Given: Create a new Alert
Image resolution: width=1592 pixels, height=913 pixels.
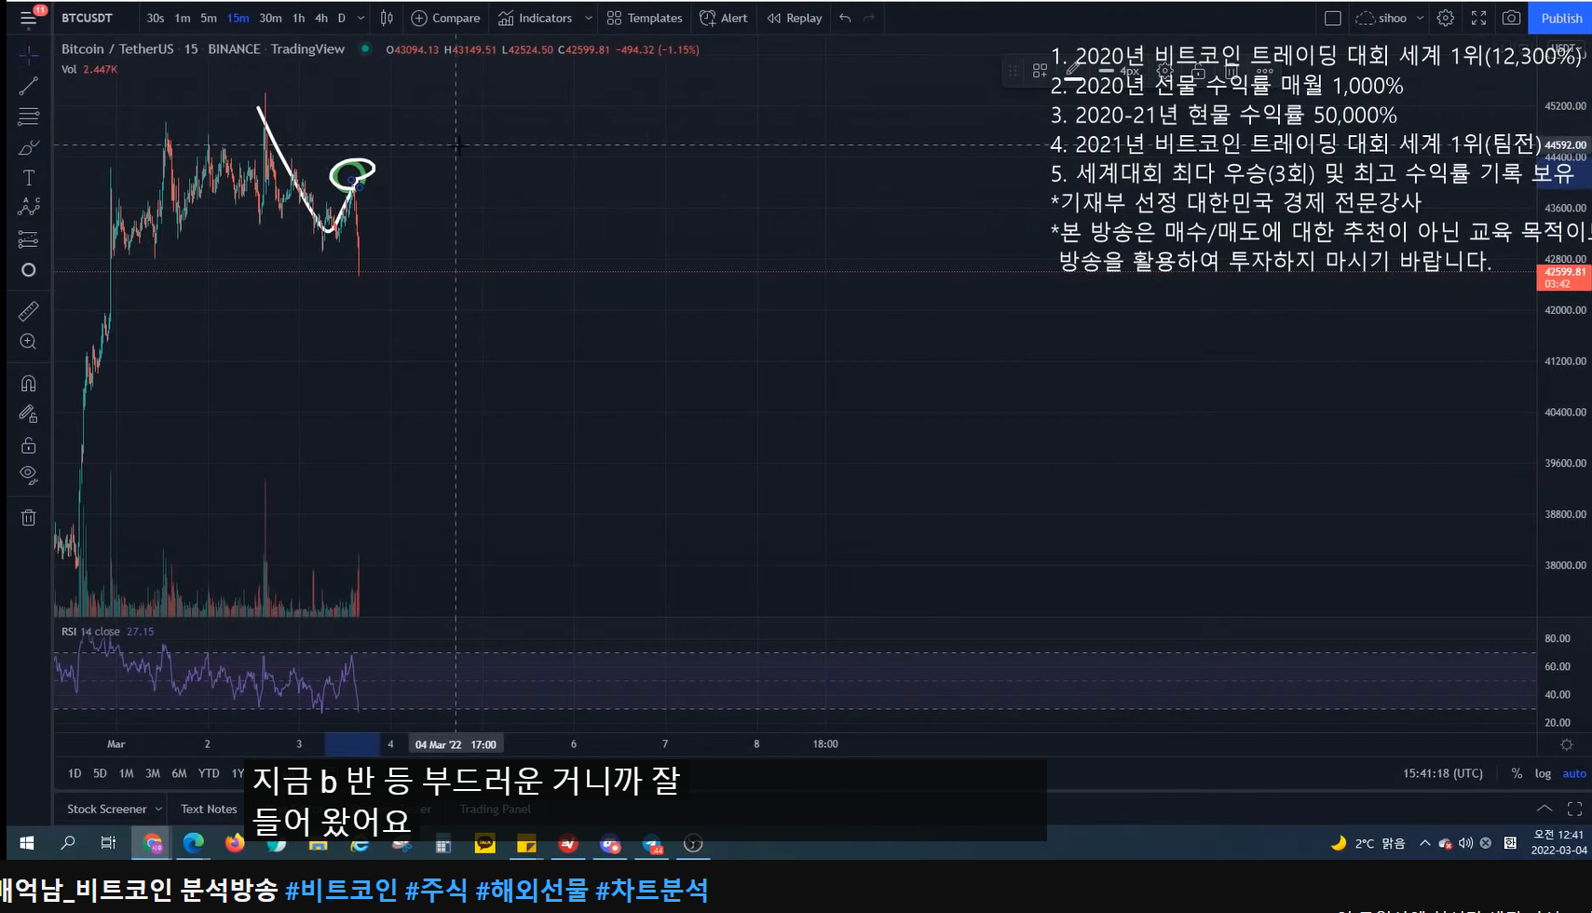Looking at the screenshot, I should coord(724,18).
